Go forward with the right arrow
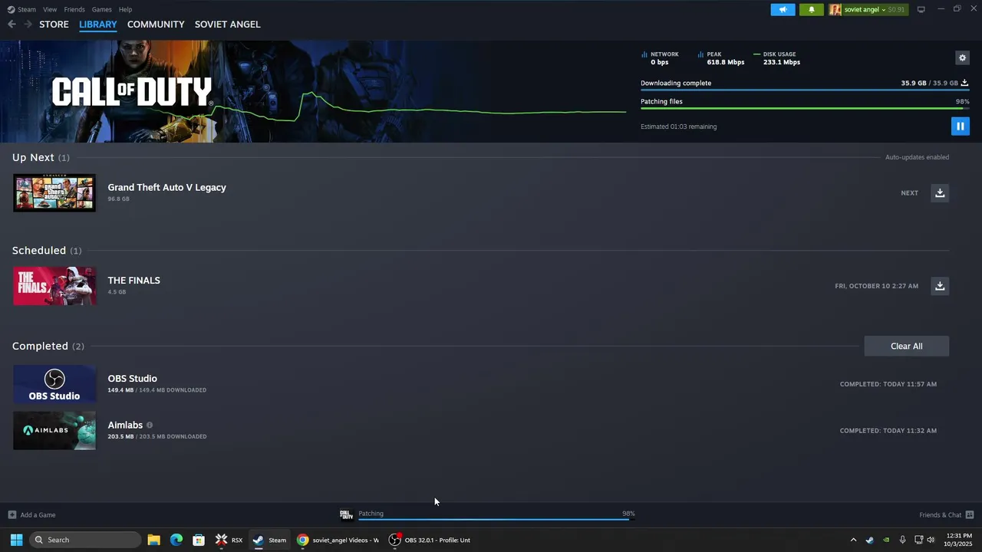982x552 pixels. [28, 25]
